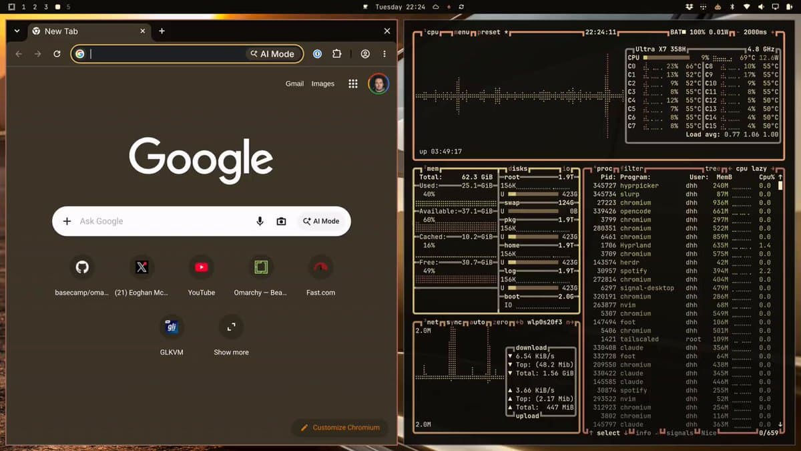Open the Google account avatar
Screen dimensions: 801x451
click(378, 84)
